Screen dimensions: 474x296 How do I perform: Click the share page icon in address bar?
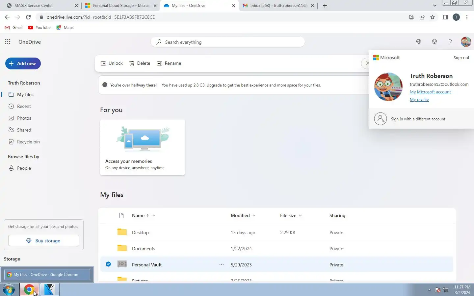tap(422, 17)
